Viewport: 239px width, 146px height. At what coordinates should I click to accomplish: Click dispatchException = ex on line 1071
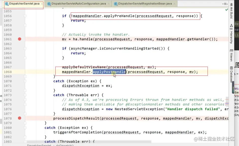click(87, 86)
